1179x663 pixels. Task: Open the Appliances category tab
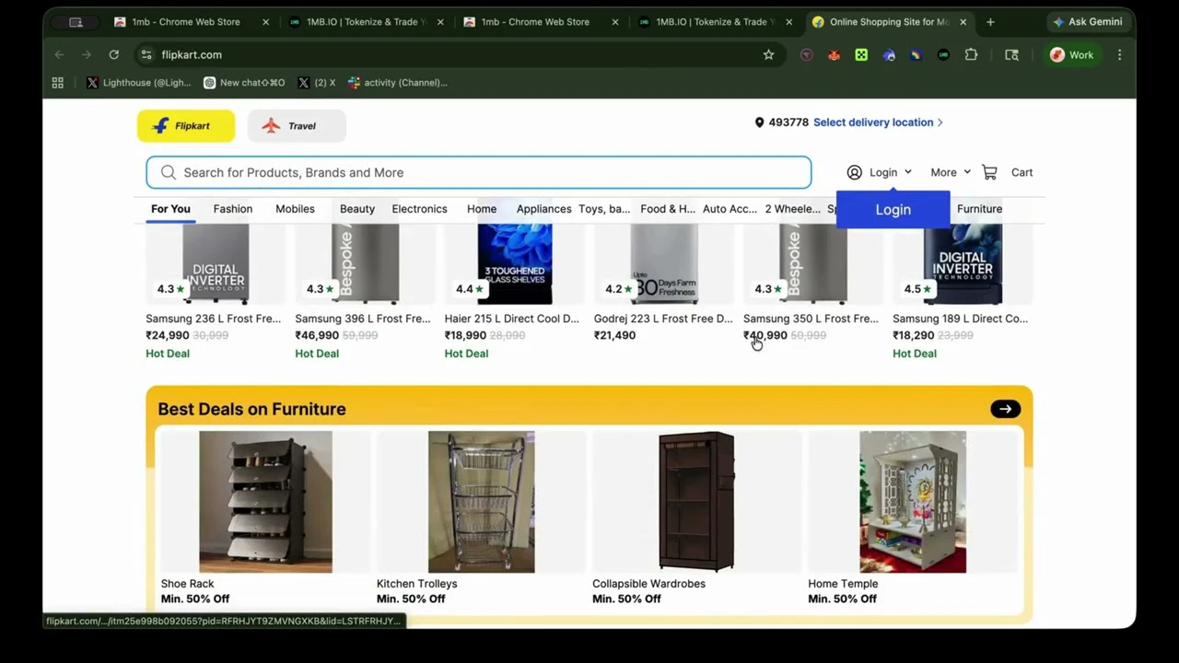click(x=543, y=209)
